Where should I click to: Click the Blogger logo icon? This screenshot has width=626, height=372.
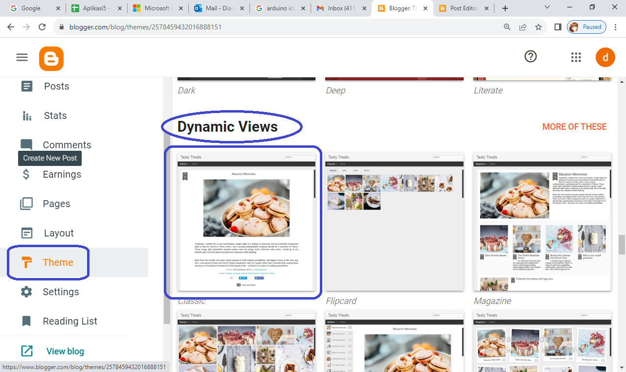[x=51, y=59]
